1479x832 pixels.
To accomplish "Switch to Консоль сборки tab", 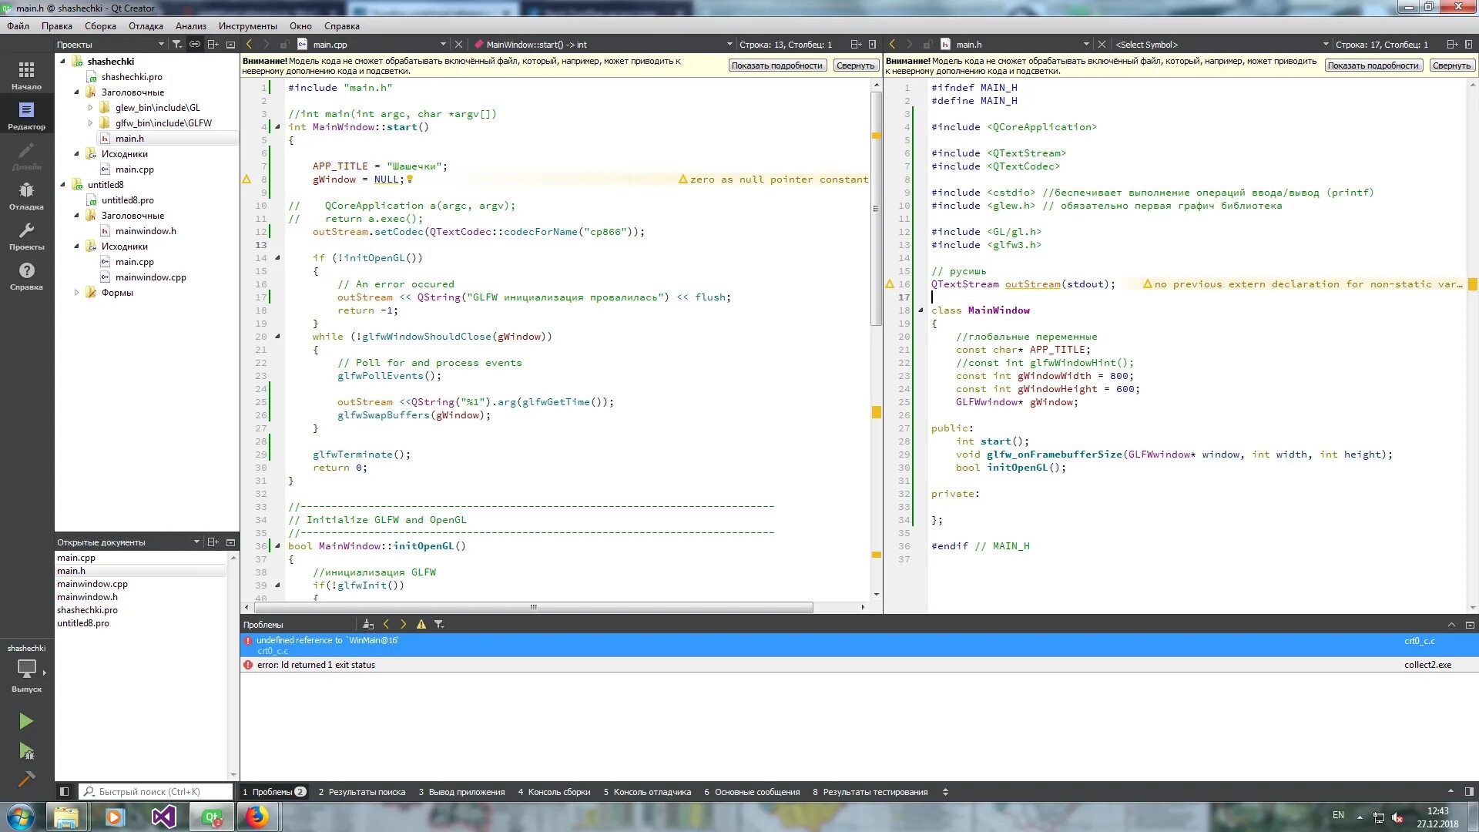I will pos(554,792).
